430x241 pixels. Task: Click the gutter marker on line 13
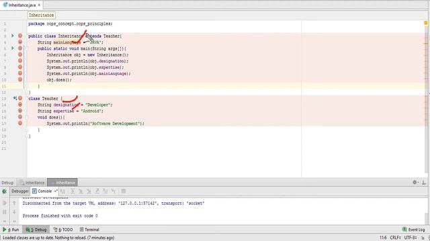click(x=15, y=98)
